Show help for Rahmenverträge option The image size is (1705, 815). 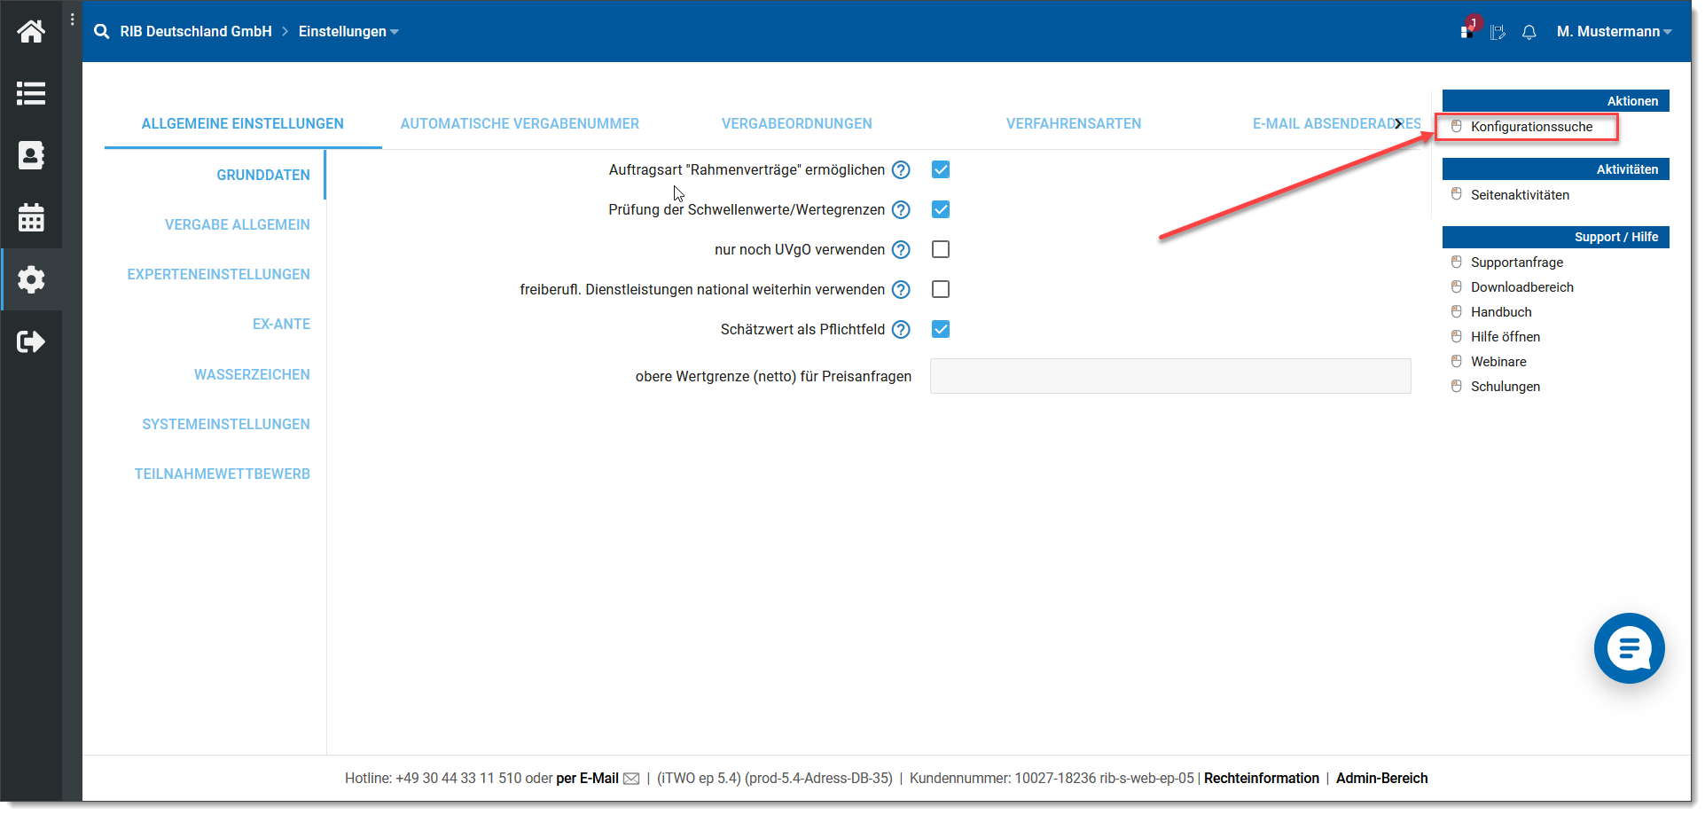(901, 169)
